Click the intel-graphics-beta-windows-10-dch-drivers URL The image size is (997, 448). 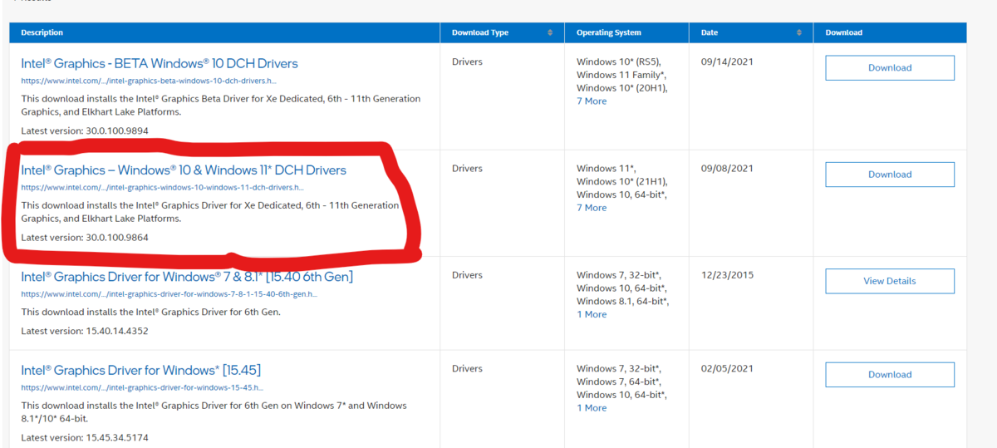coord(149,81)
